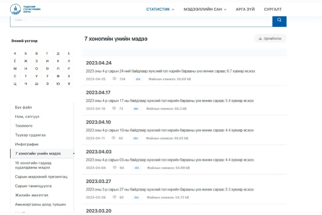Select Инфографик category in sidebar

tap(27, 144)
